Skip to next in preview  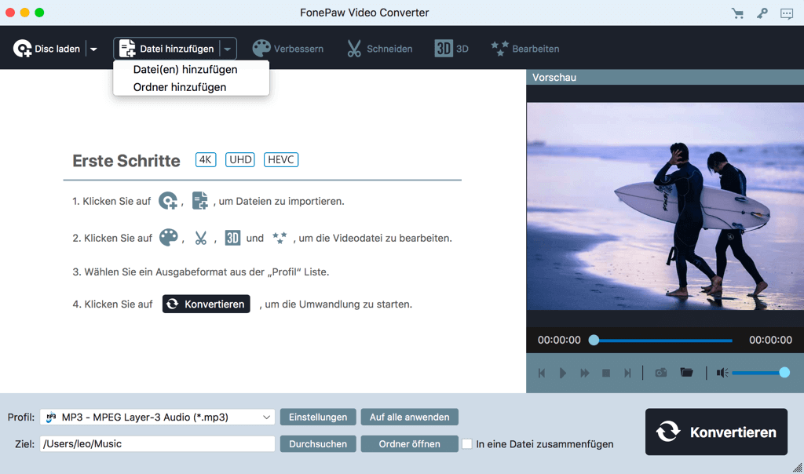(x=627, y=373)
